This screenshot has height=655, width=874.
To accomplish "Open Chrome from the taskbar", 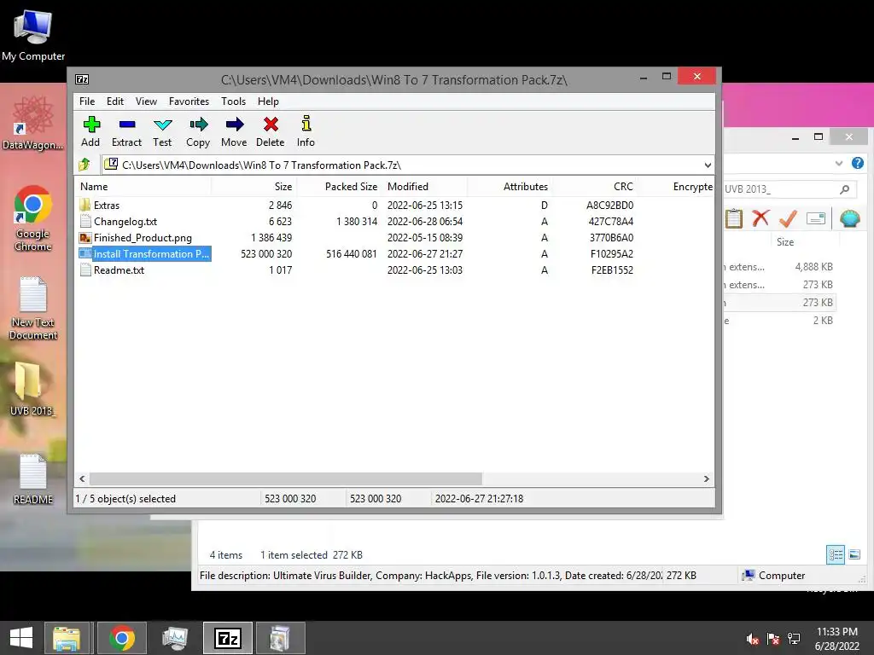I will click(122, 638).
